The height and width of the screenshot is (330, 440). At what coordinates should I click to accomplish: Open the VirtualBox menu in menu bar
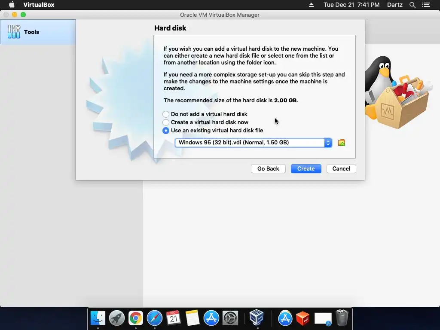(39, 5)
